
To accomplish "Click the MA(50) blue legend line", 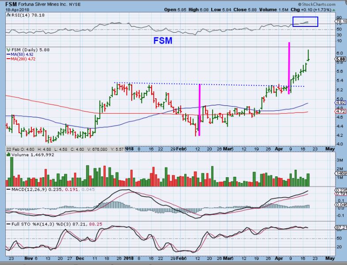I will [8, 54].
